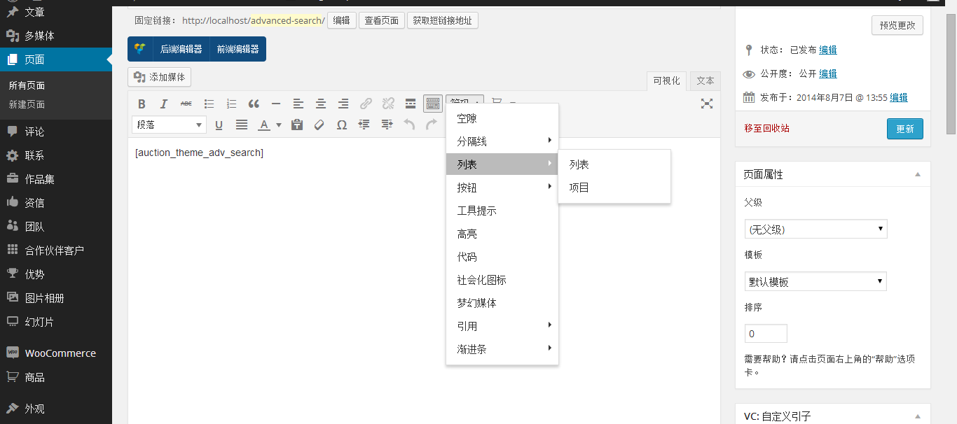Click the bulleted list icon
Image resolution: width=957 pixels, height=424 pixels.
pyautogui.click(x=209, y=104)
